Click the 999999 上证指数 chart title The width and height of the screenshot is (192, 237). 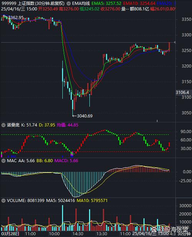pyautogui.click(x=33, y=3)
